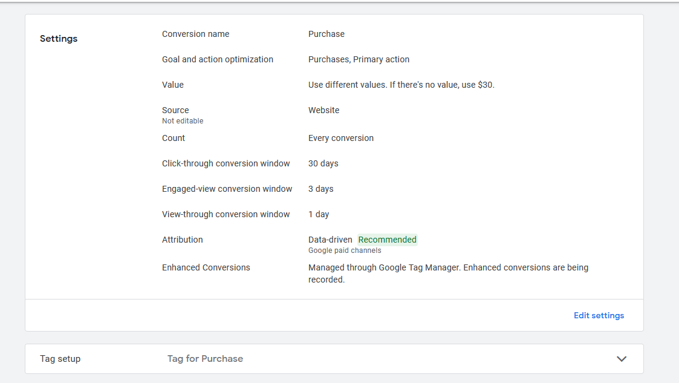The width and height of the screenshot is (679, 383).
Task: Click the 'Engaged-view conversion window' label
Action: click(227, 189)
